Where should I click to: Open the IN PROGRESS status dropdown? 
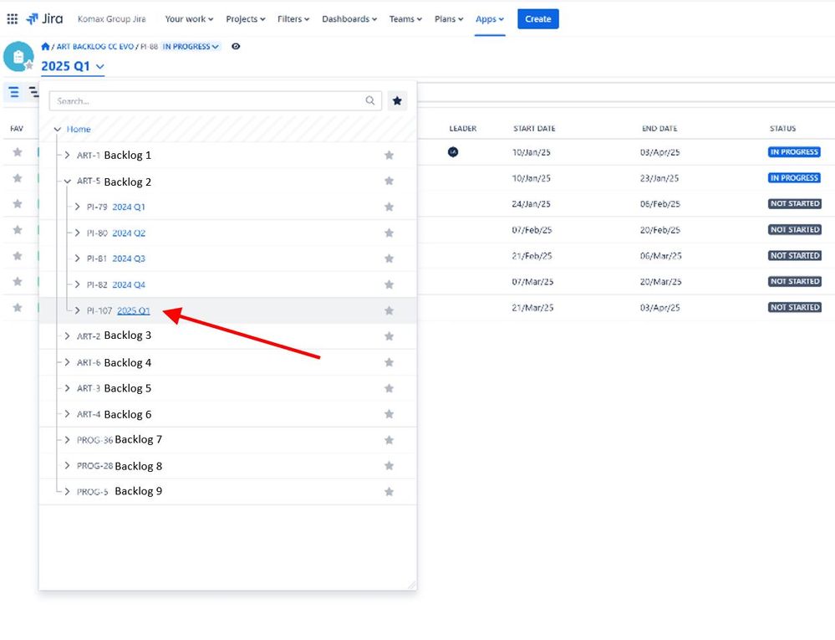191,46
